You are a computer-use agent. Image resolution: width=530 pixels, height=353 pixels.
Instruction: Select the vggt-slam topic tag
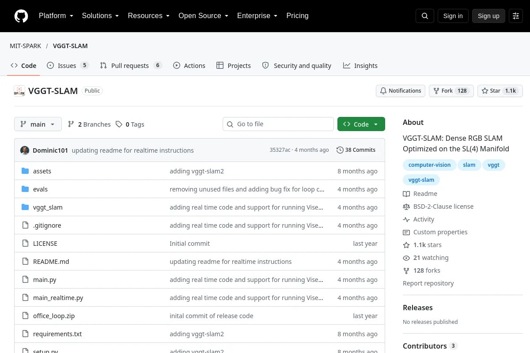point(421,180)
